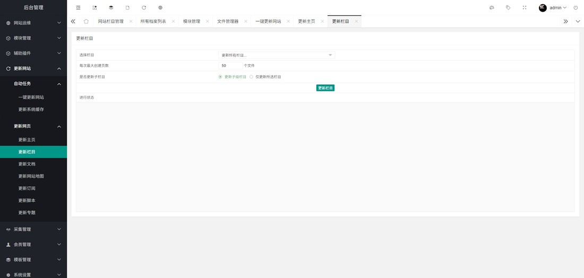
Task: Click the tag icon in the top-right header
Action: click(x=508, y=8)
